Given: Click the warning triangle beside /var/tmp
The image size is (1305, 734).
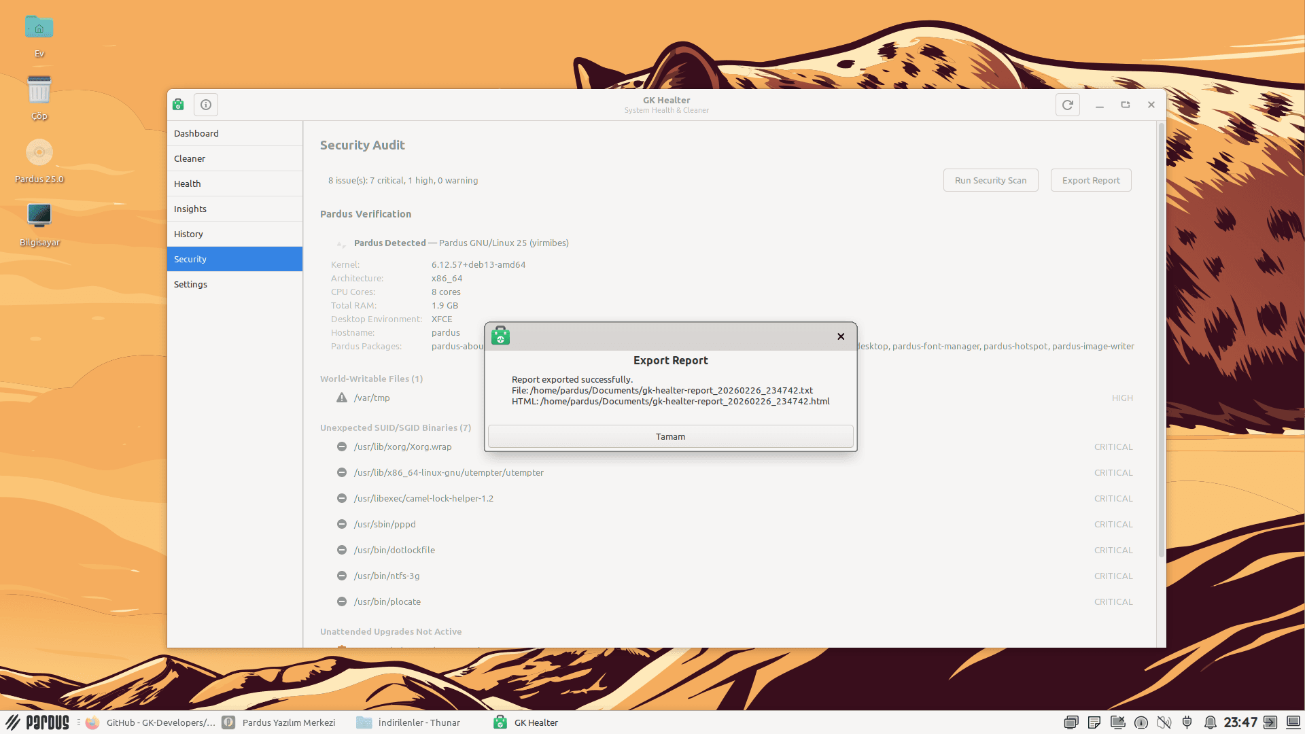Looking at the screenshot, I should [x=342, y=398].
